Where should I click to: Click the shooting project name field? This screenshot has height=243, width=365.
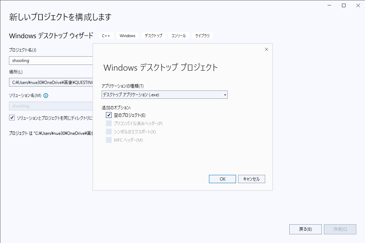click(x=50, y=60)
